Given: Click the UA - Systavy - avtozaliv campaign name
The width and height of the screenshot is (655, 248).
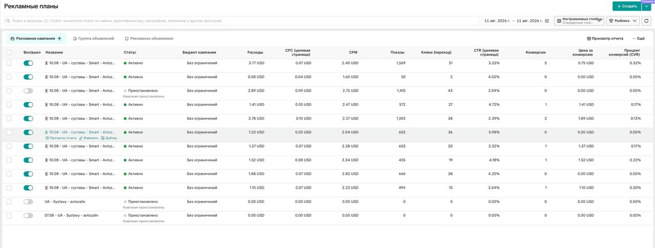Looking at the screenshot, I should pyautogui.click(x=65, y=201).
